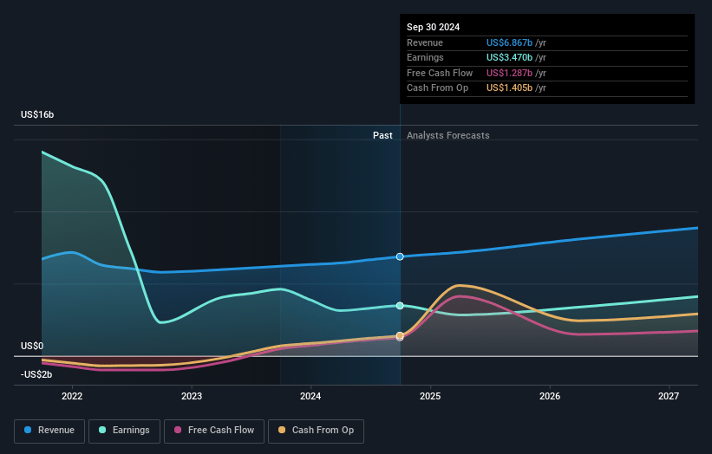Viewport: 712px width, 454px height.
Task: Click the US$6.867b revenue value
Action: coord(509,42)
